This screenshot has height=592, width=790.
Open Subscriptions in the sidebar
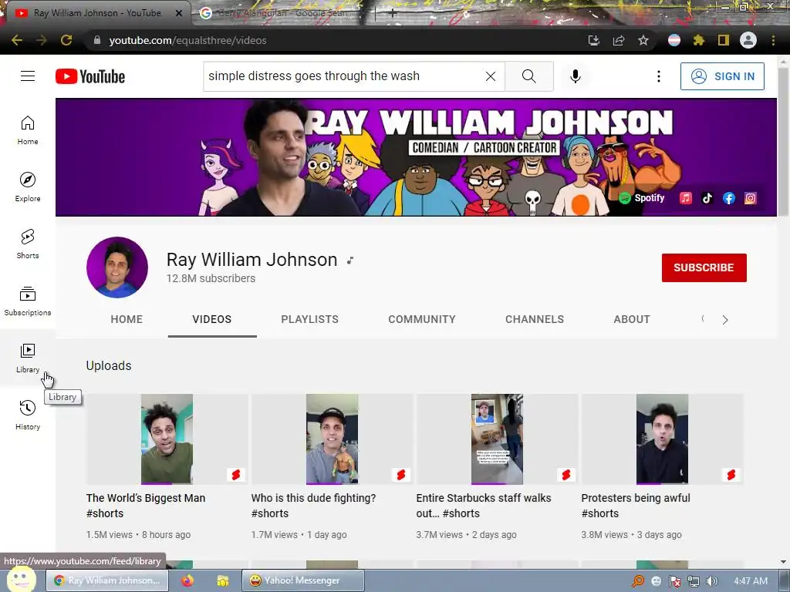[x=28, y=301]
